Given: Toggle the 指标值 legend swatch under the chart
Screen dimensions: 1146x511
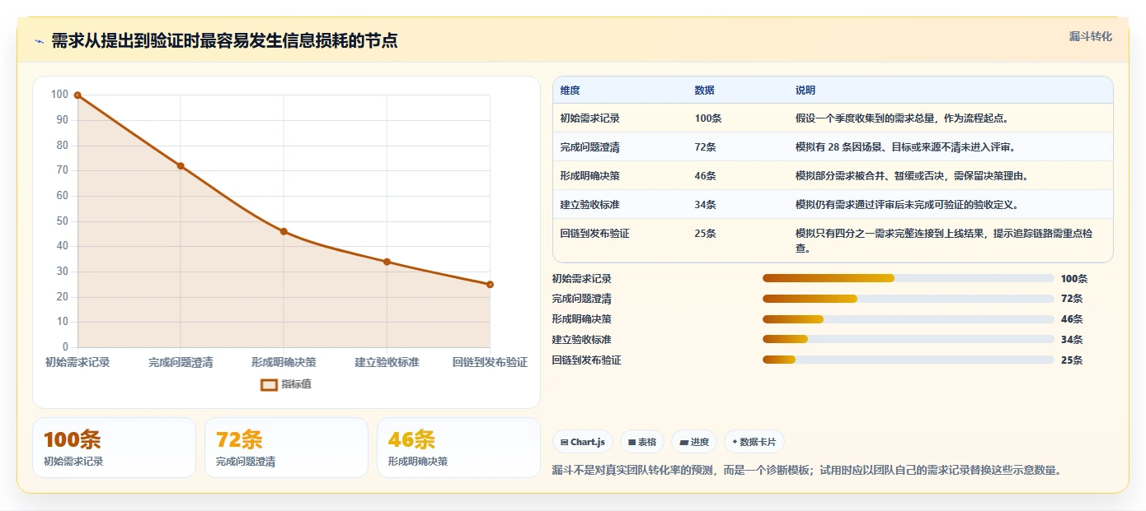Looking at the screenshot, I should [269, 384].
